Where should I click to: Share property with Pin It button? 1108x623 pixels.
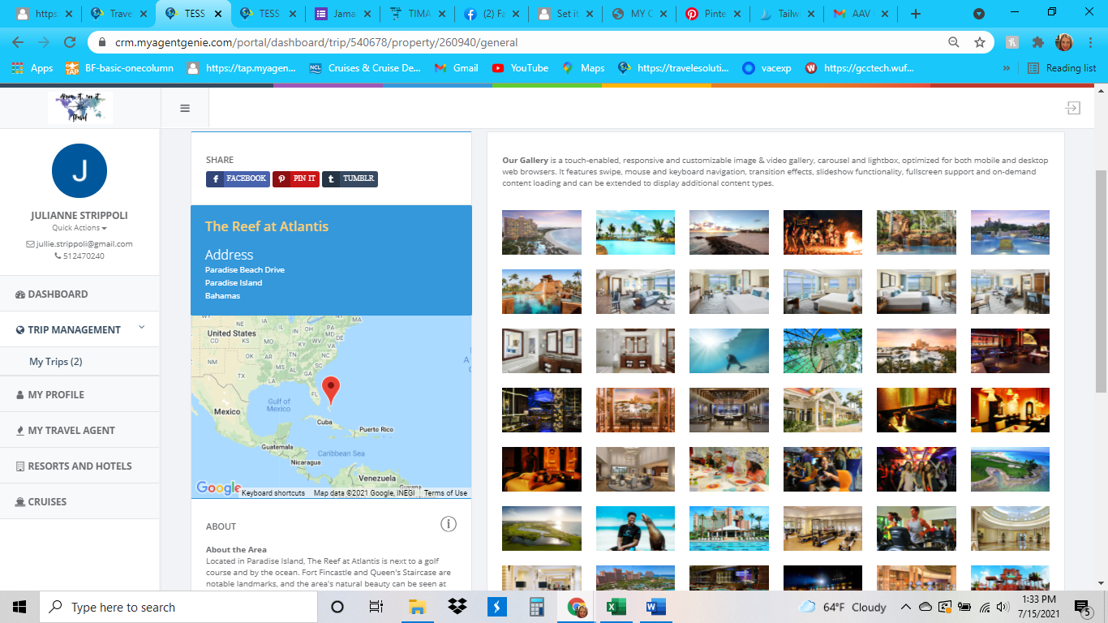pos(296,178)
